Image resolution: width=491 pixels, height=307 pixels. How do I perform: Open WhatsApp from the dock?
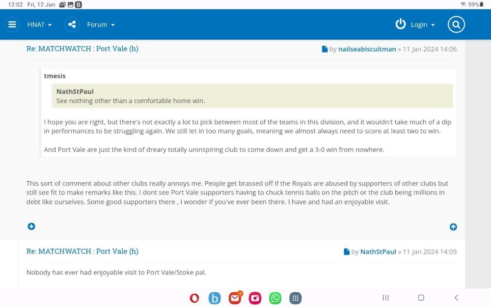pos(275,298)
